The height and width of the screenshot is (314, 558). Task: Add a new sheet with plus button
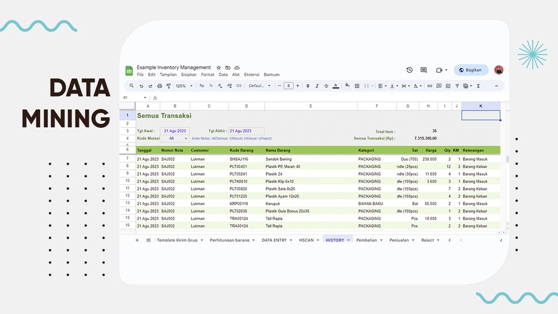click(137, 240)
